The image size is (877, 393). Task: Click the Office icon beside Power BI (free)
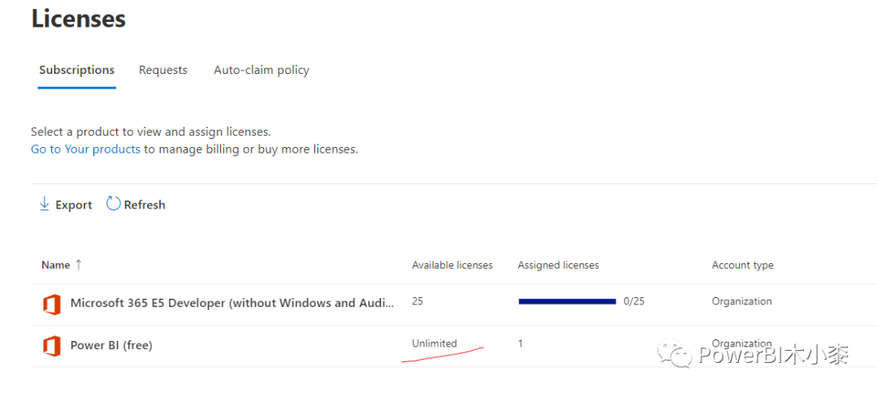[x=52, y=346]
